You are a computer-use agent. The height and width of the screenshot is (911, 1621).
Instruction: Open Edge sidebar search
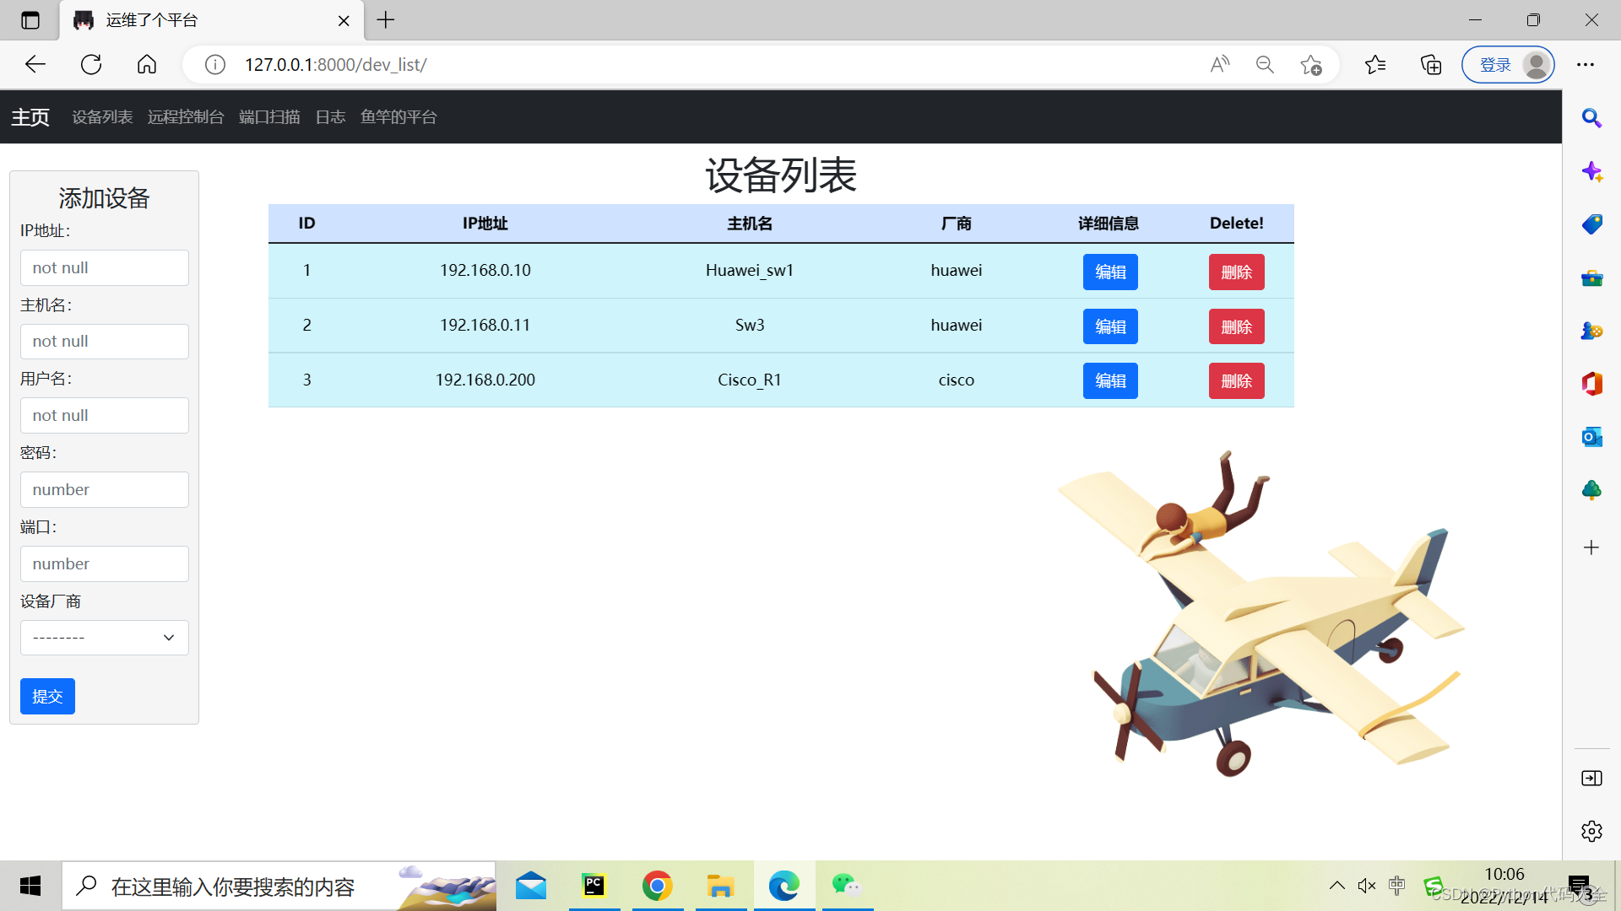coord(1591,118)
